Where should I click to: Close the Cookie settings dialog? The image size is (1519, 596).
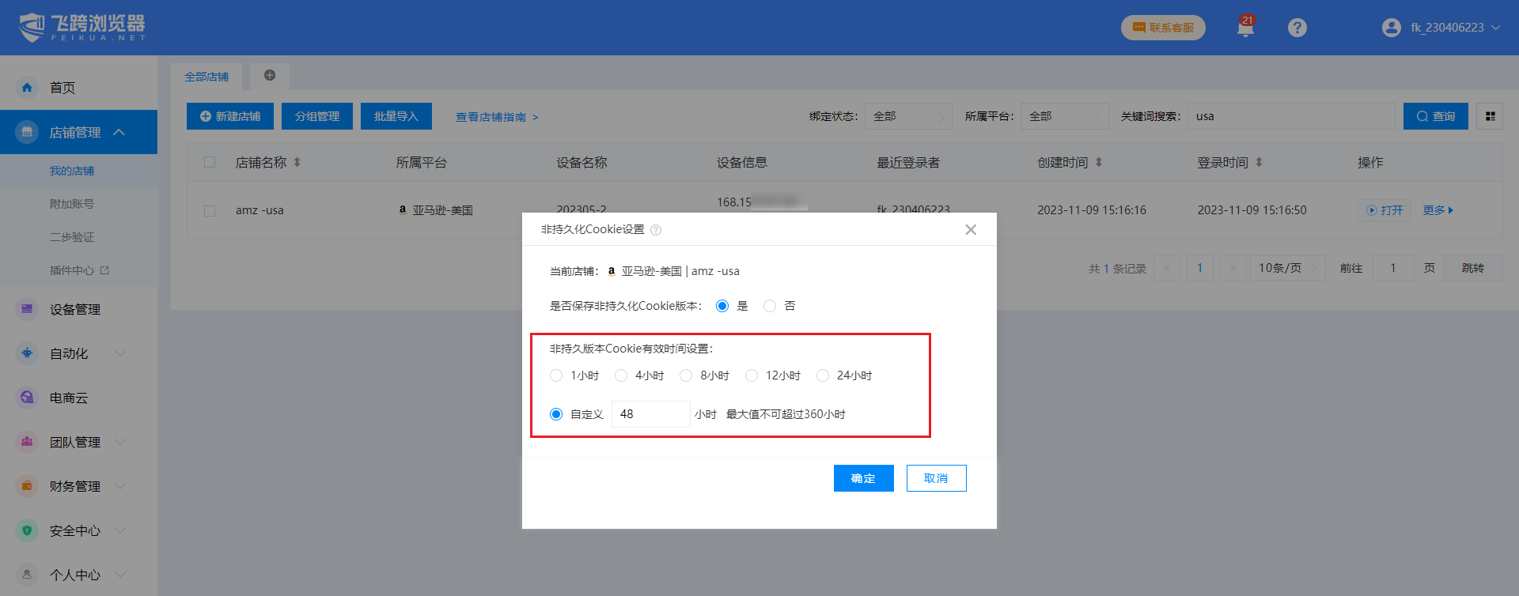tap(971, 230)
